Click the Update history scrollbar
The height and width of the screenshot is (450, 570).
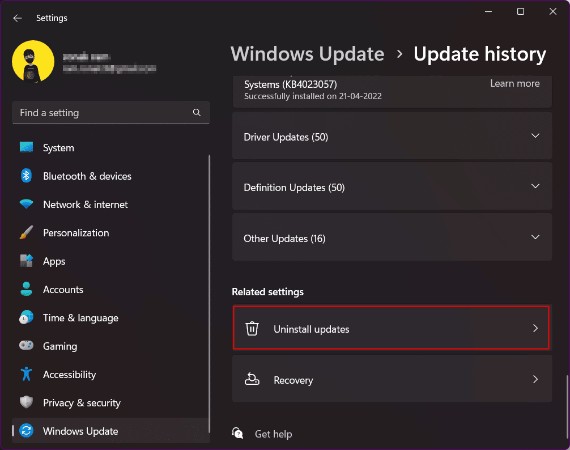tap(567, 406)
